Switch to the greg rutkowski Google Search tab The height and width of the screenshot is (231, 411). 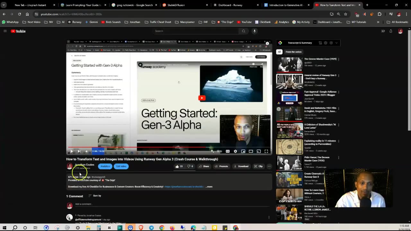(x=134, y=5)
